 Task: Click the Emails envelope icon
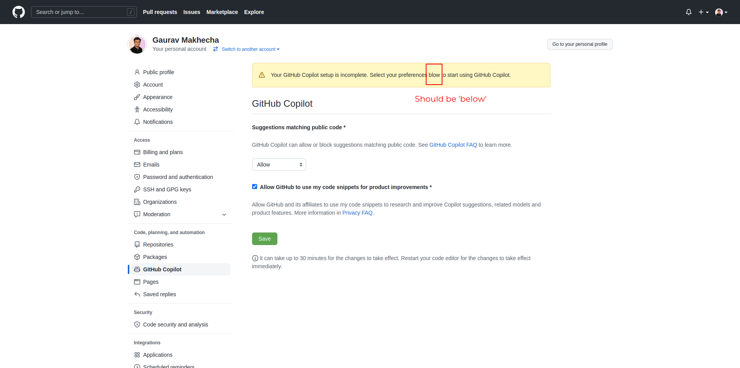click(x=137, y=165)
